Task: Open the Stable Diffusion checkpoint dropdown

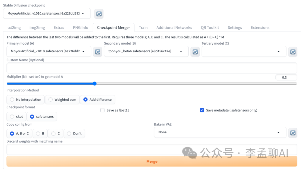Action: coord(47,13)
